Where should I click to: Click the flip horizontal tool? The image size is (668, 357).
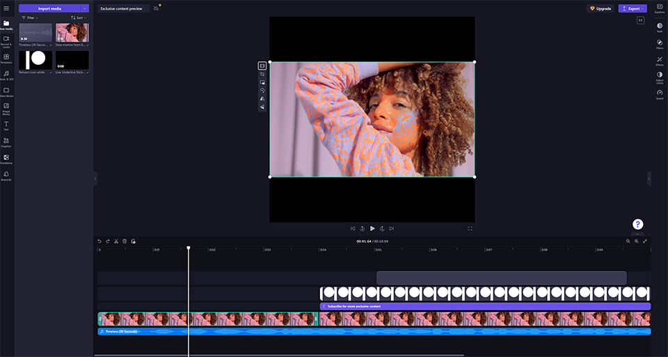(262, 98)
